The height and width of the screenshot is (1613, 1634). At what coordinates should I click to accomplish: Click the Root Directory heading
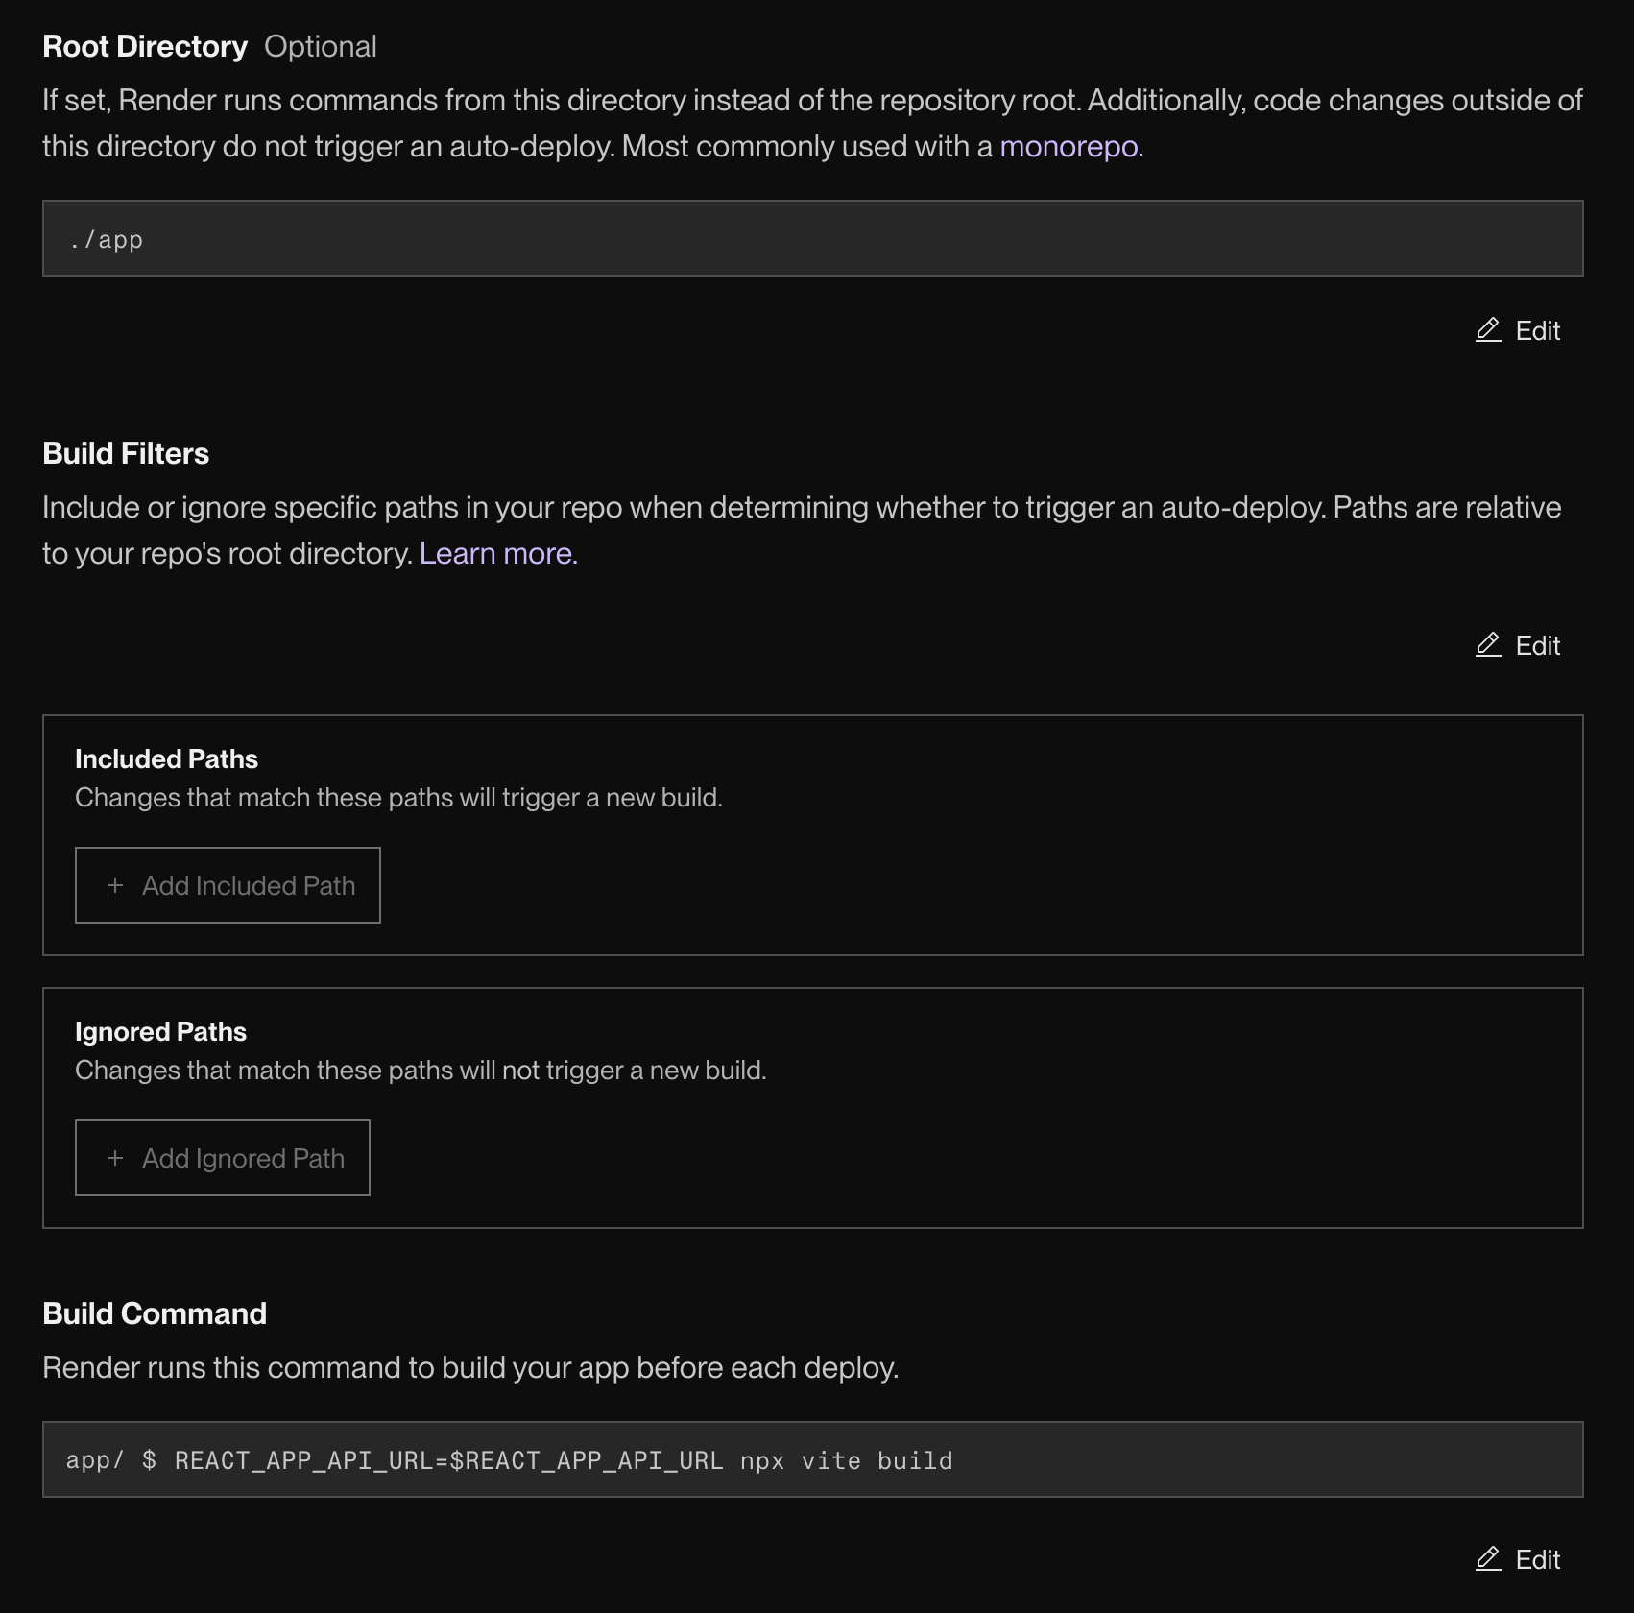pos(145,46)
